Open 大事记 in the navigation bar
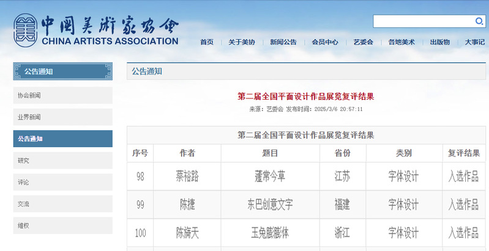 474,42
